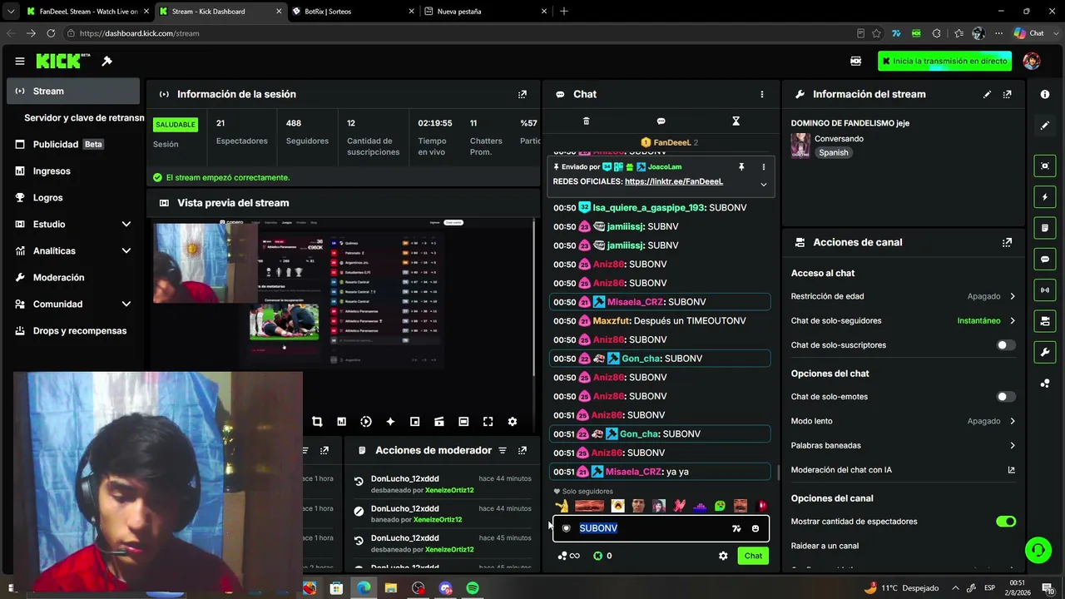Open Palabras baneadas settings
The height and width of the screenshot is (599, 1065).
[x=904, y=446]
